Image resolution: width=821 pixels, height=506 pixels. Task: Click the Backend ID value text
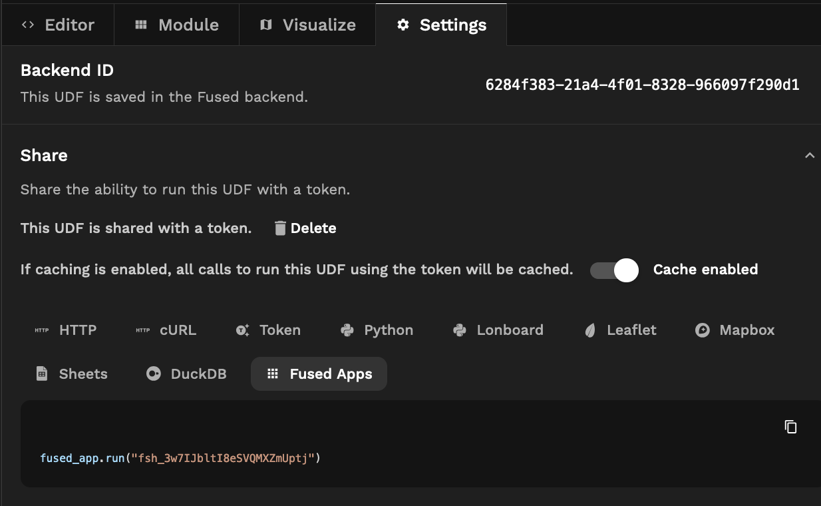point(642,85)
